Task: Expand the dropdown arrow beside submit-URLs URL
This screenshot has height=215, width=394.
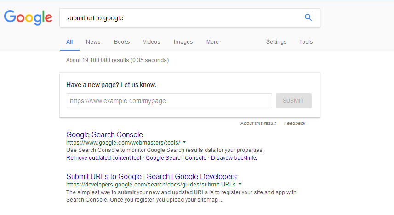Action: pyautogui.click(x=240, y=185)
